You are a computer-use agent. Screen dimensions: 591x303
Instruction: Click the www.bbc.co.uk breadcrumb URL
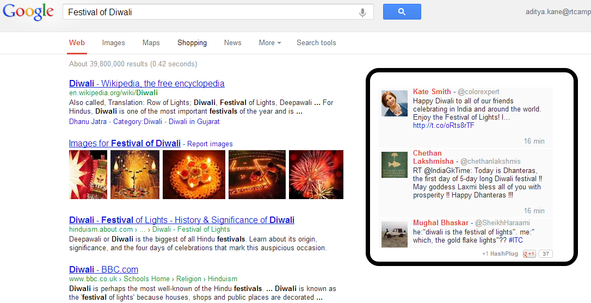(153, 279)
